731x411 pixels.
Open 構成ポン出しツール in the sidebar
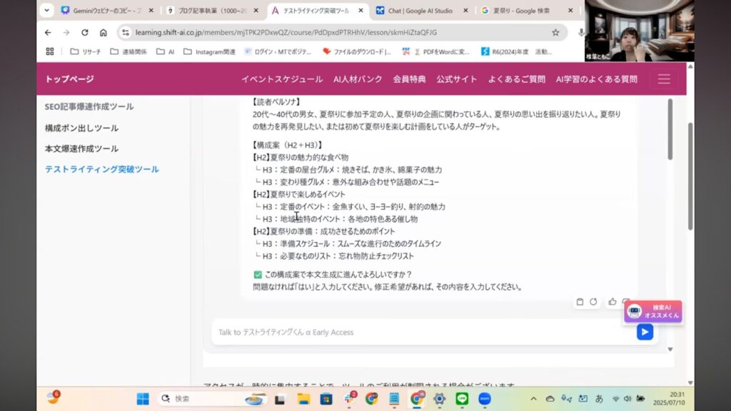click(x=81, y=128)
